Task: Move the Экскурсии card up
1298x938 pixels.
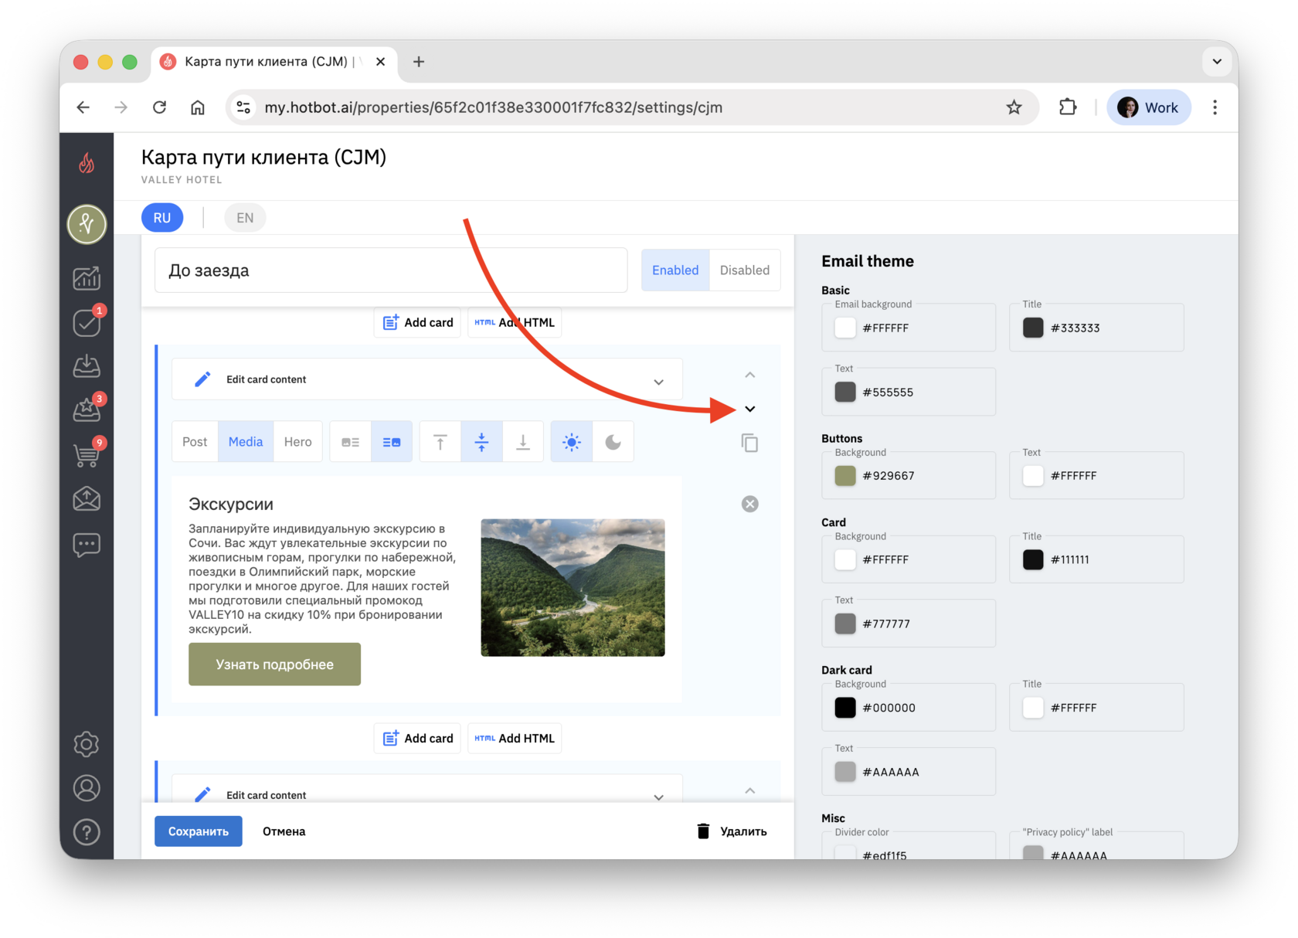Action: click(750, 375)
